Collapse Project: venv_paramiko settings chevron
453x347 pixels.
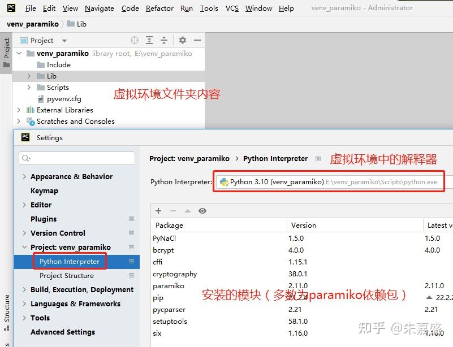pyautogui.click(x=24, y=247)
